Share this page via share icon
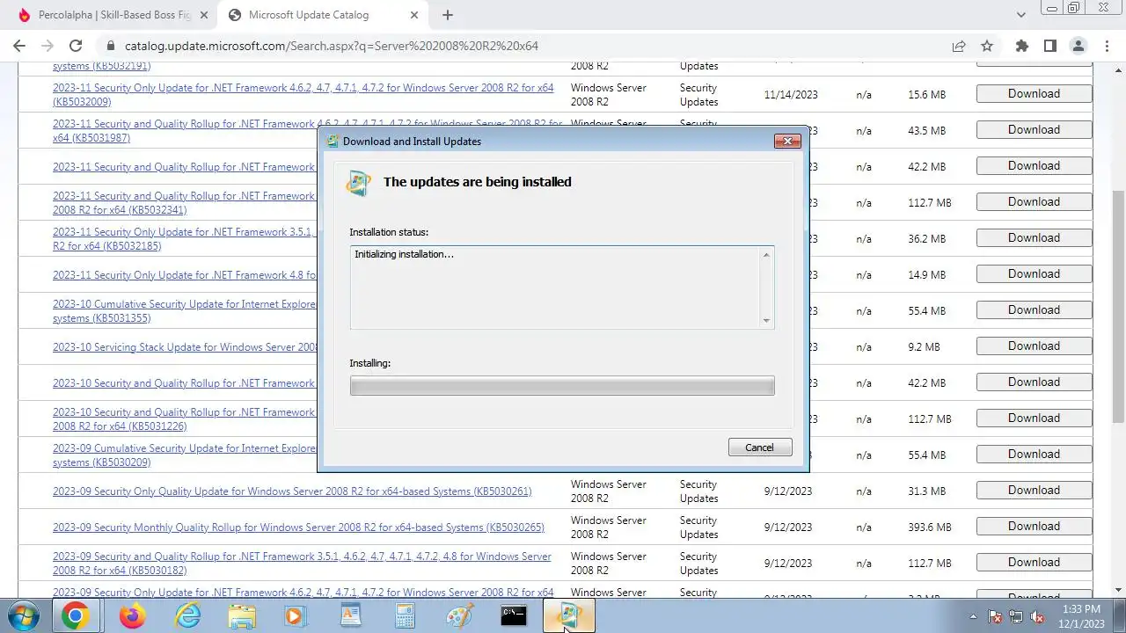1126x633 pixels. point(959,46)
